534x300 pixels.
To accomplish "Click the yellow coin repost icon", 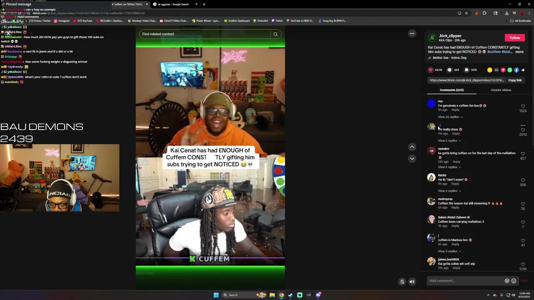I will click(x=490, y=70).
